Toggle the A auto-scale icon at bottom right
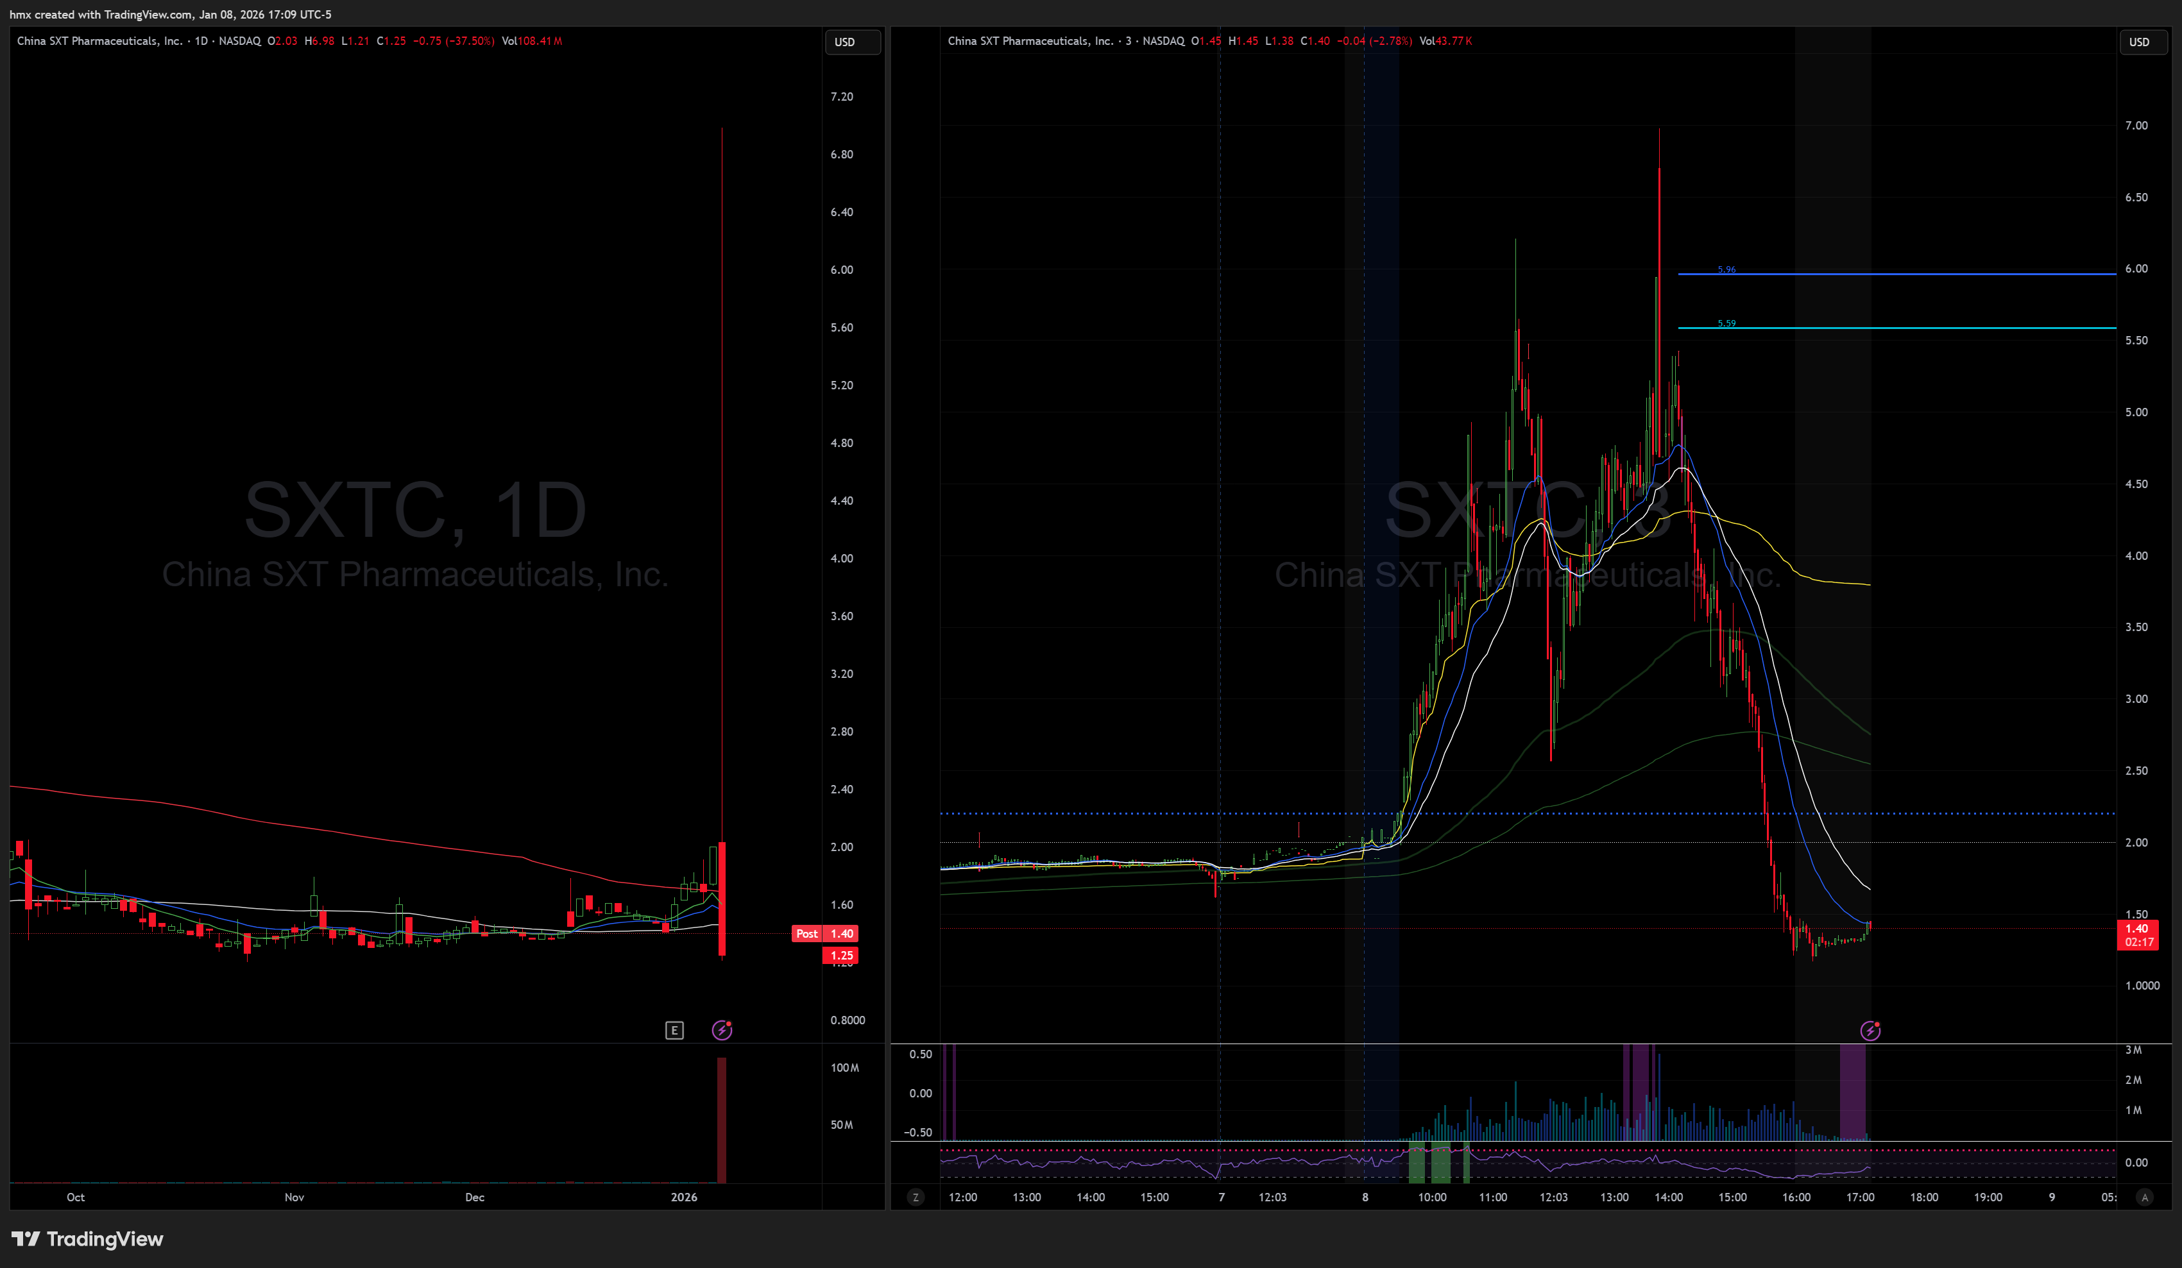The height and width of the screenshot is (1268, 2182). pos(2144,1198)
